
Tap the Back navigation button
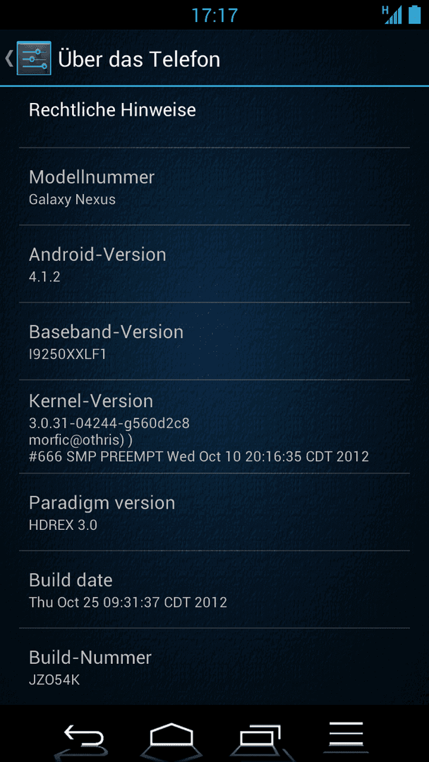coord(83,734)
